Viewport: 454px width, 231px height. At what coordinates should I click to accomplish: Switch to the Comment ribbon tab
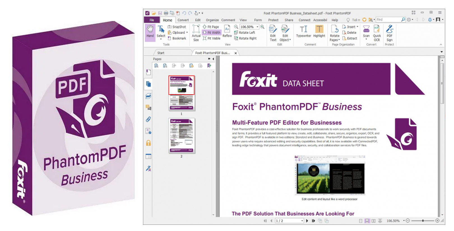[228, 20]
